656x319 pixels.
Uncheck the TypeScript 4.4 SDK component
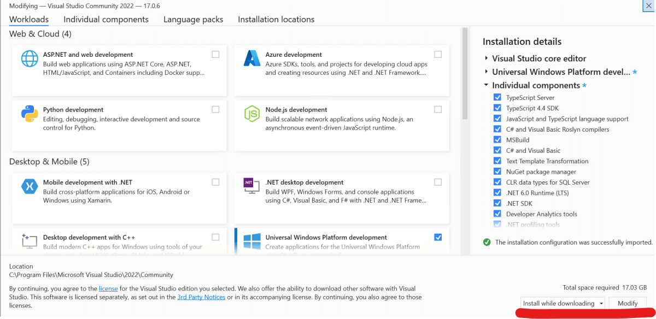pyautogui.click(x=497, y=108)
